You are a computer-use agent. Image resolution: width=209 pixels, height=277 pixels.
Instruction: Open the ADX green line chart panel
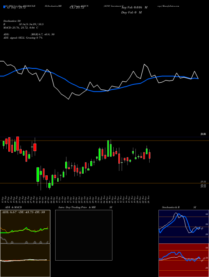[x=25, y=227]
